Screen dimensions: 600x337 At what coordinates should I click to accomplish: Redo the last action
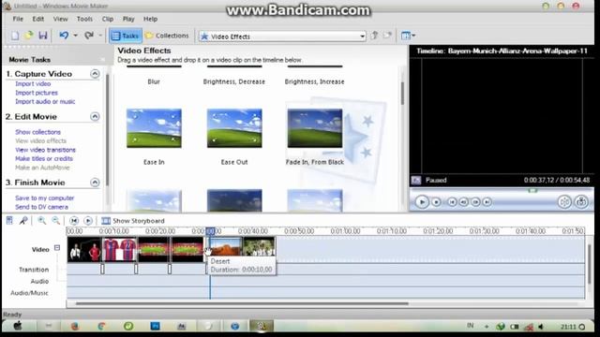tap(89, 36)
